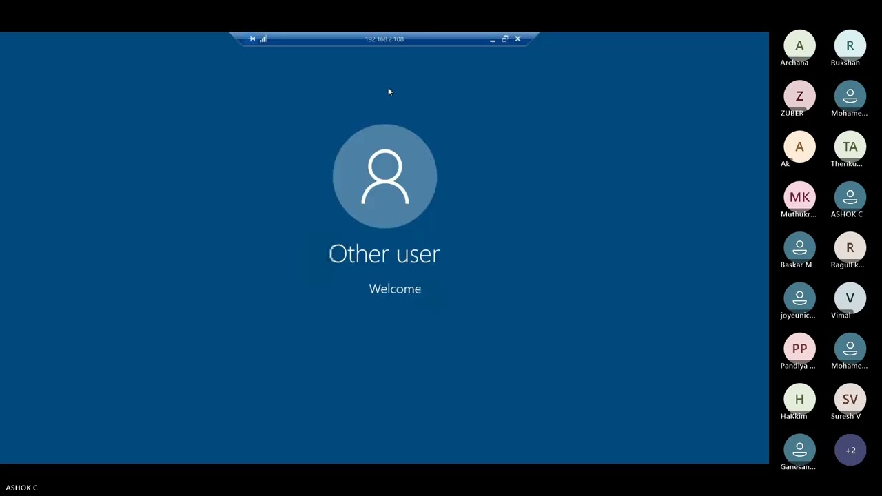Select ZUBER participant avatar

(x=799, y=96)
